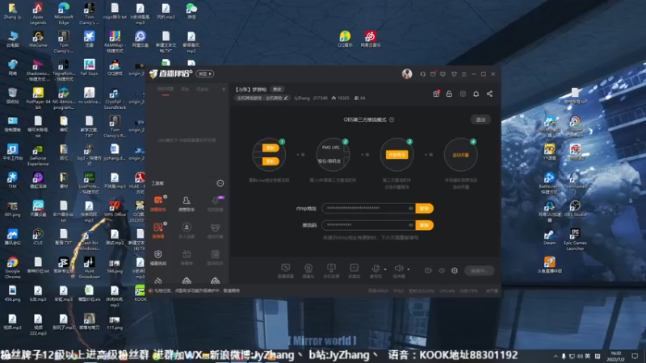Copy the stream key with orange button
Viewport: 646px width, 363px height.
[425, 225]
